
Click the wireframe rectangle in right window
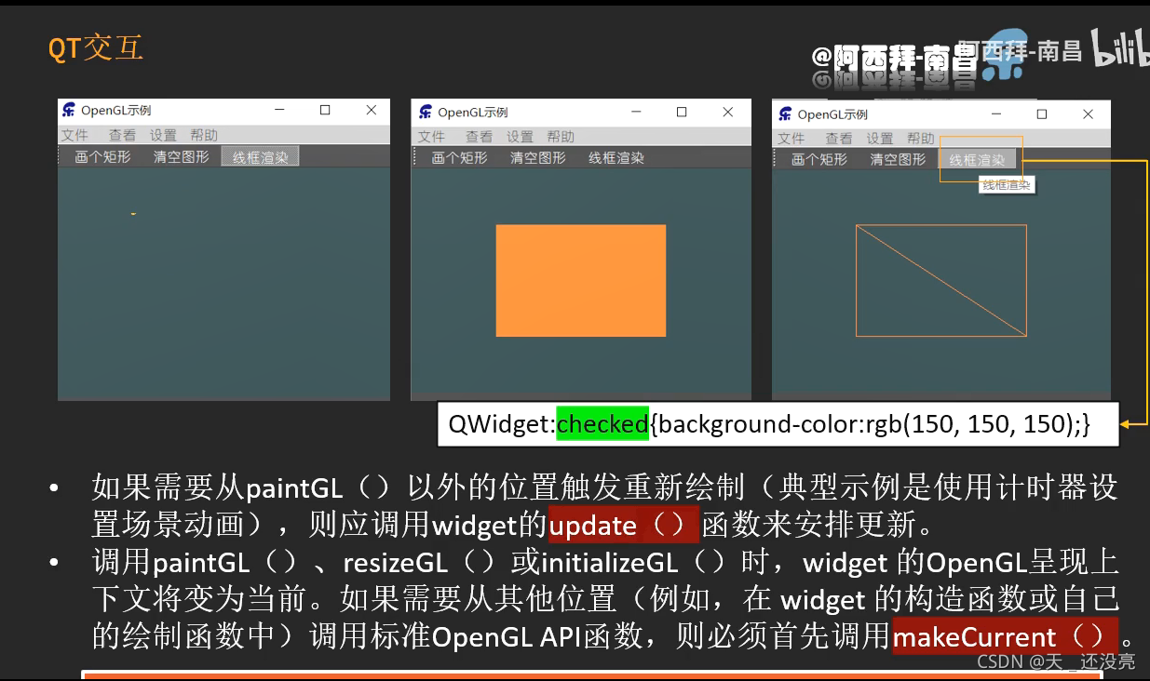941,280
